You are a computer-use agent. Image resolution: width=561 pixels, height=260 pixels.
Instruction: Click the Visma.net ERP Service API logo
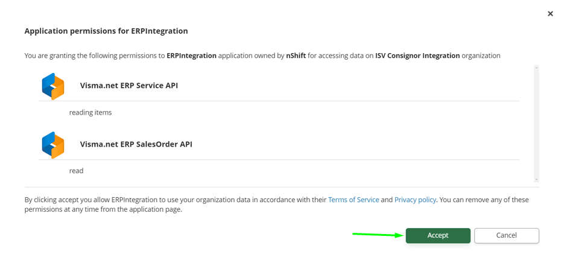(x=53, y=86)
